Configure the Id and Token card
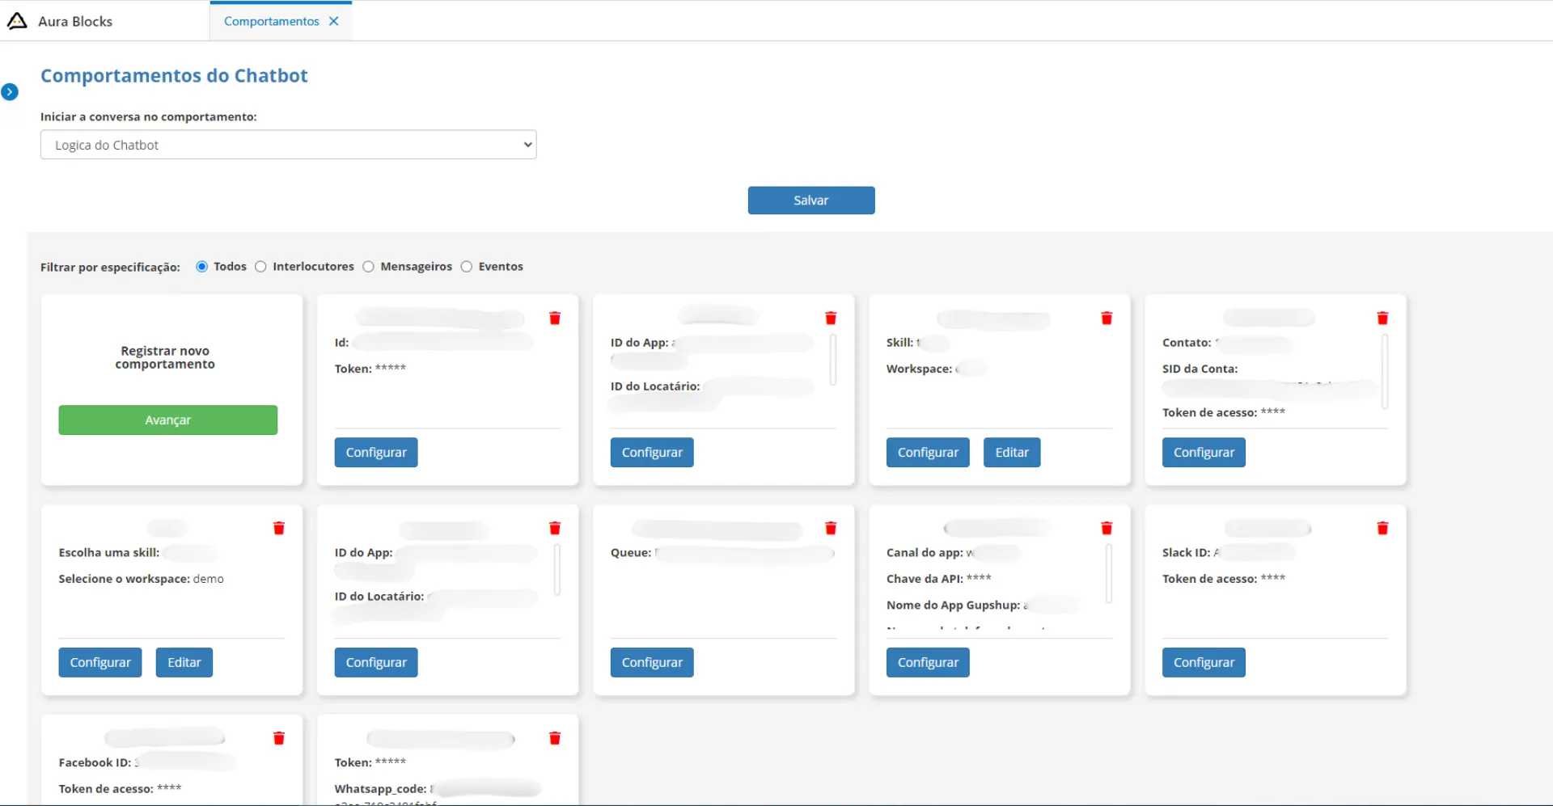1553x806 pixels. 376,452
